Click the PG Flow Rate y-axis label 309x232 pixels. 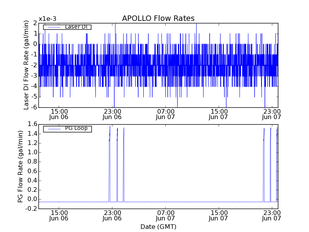(20, 167)
